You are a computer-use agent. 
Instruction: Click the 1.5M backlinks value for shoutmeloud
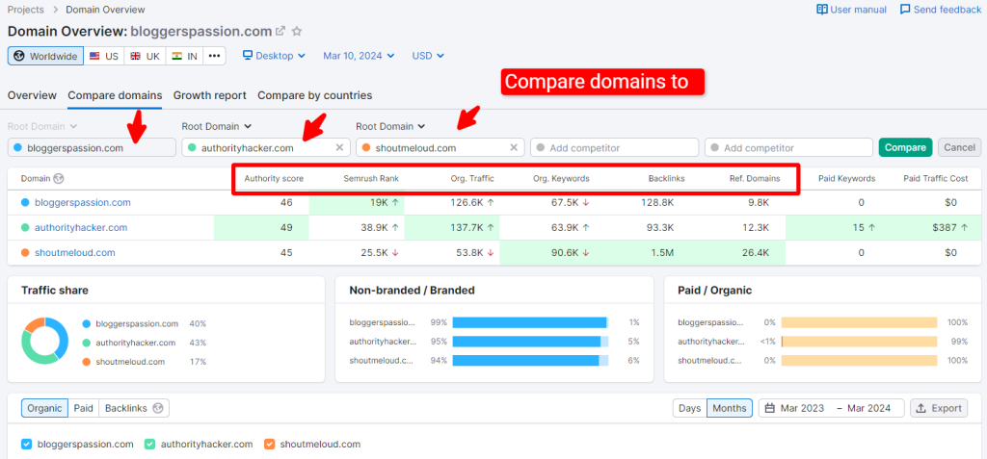coord(662,253)
